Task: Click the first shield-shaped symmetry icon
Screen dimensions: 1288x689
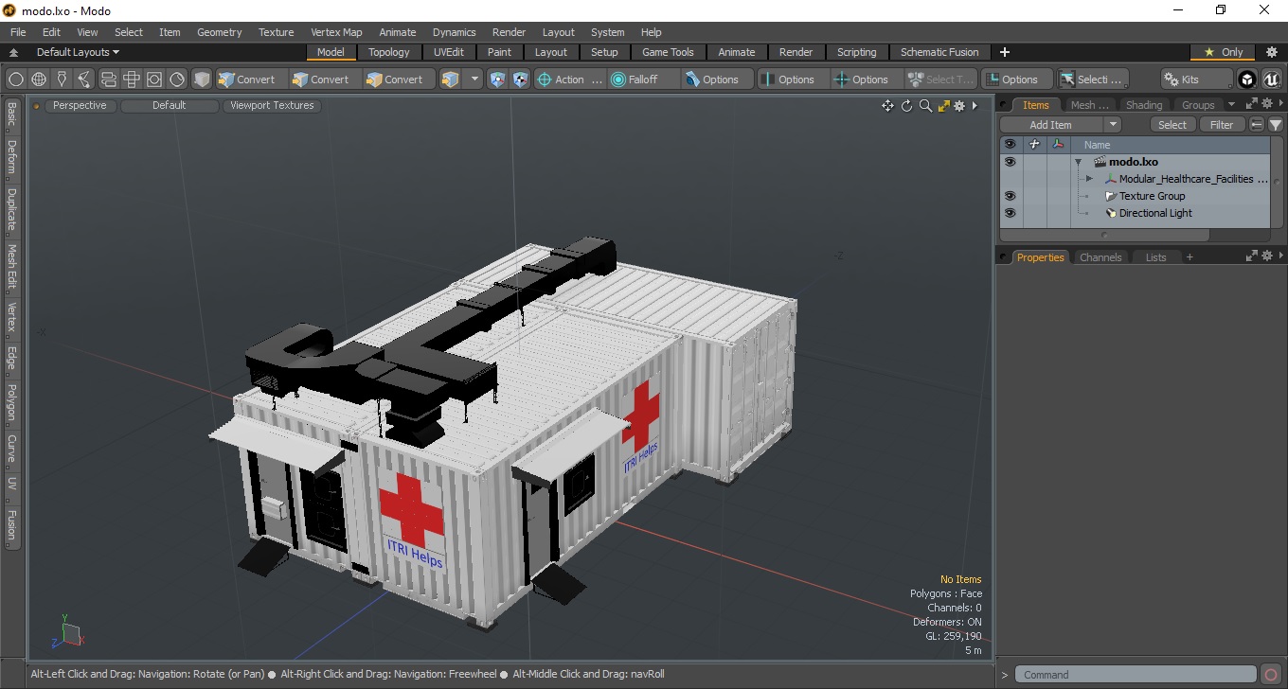Action: tap(497, 79)
